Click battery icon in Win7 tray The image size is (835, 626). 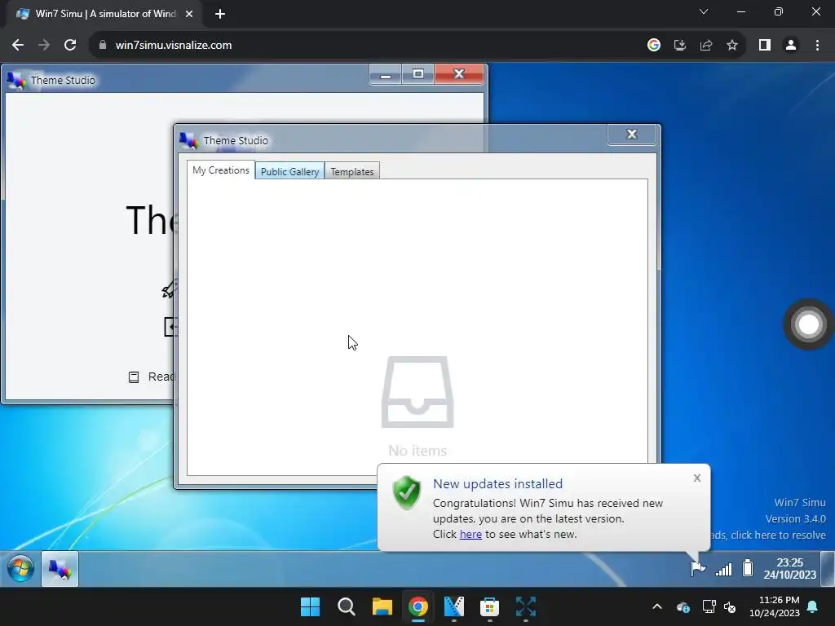click(748, 568)
